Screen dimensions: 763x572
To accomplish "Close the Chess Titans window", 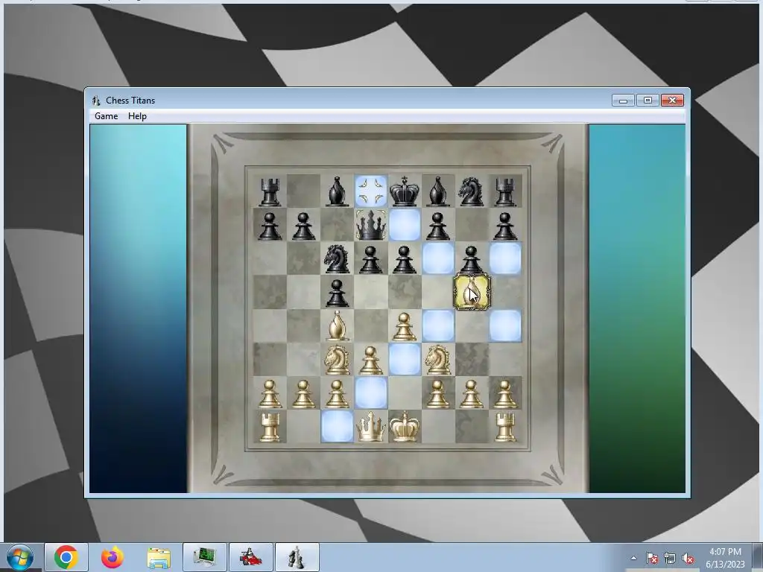I will [673, 101].
